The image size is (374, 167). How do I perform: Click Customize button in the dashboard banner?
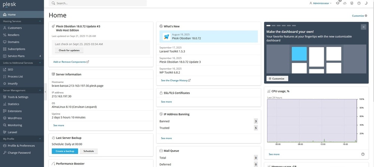(277, 79)
